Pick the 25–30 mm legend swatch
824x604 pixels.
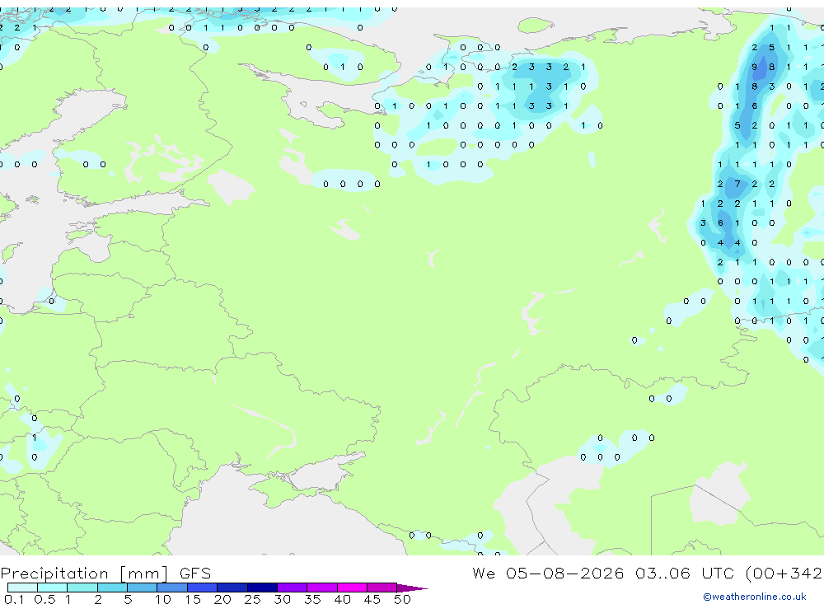[x=262, y=588]
